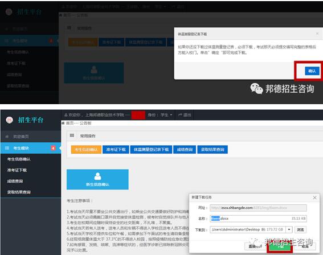This screenshot has width=323, height=255.
Task: Select 录取结果查询 in the sidebar menu
Action: pos(19,192)
